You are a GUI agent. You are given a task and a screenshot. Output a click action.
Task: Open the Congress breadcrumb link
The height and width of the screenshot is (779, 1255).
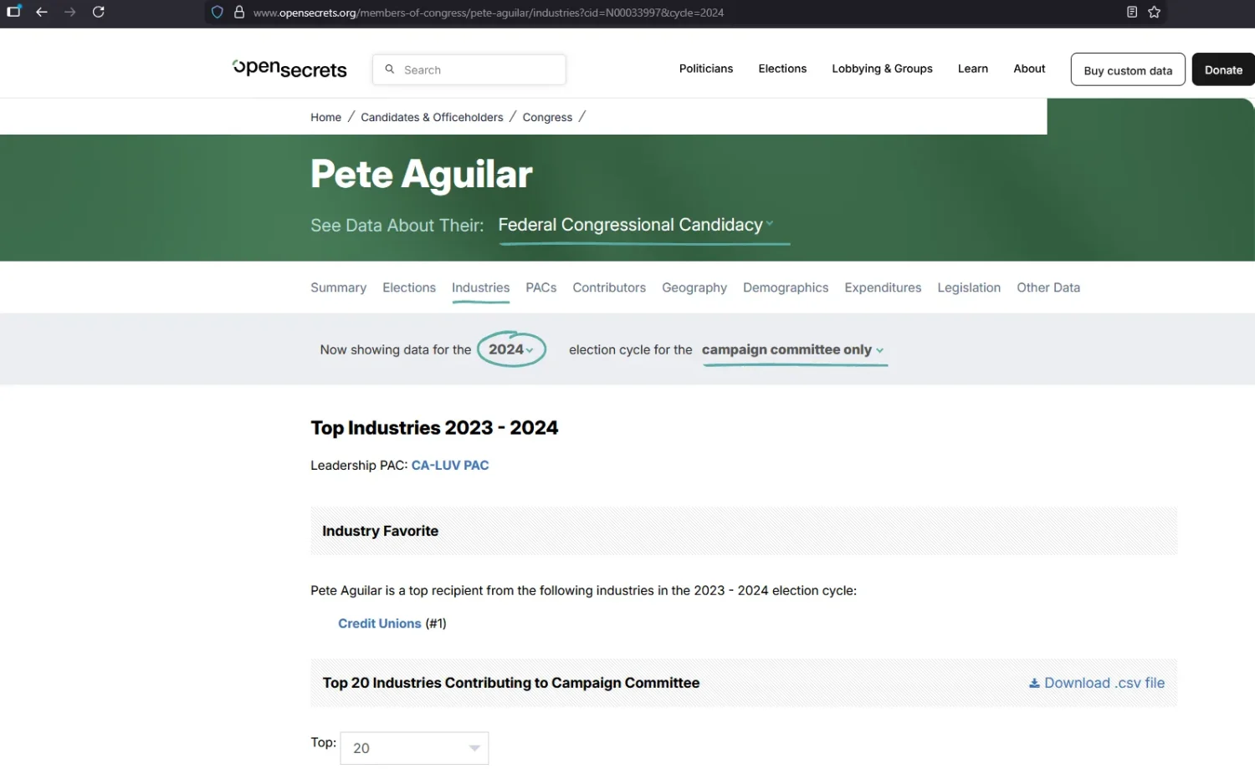[x=547, y=117]
